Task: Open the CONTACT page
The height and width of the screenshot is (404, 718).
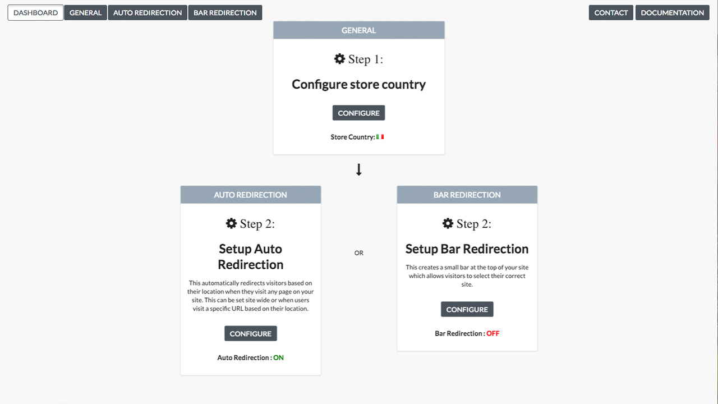Action: [x=610, y=12]
